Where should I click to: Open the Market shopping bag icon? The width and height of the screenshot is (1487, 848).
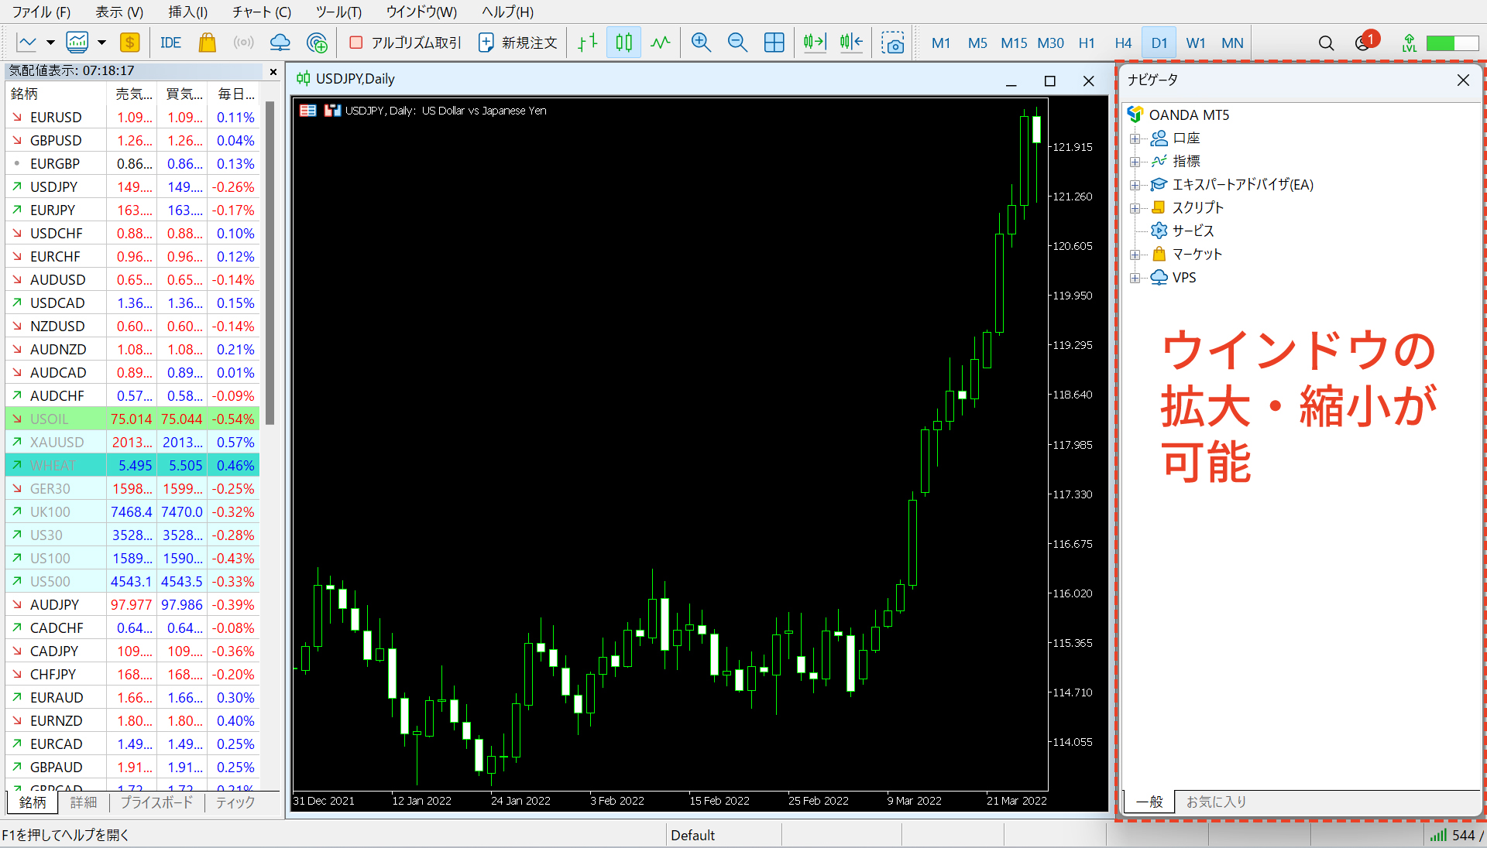pos(207,43)
